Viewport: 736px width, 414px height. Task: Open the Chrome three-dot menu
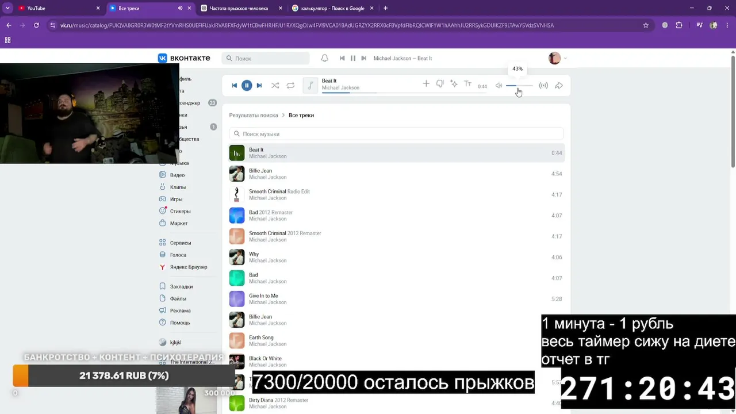(x=727, y=25)
